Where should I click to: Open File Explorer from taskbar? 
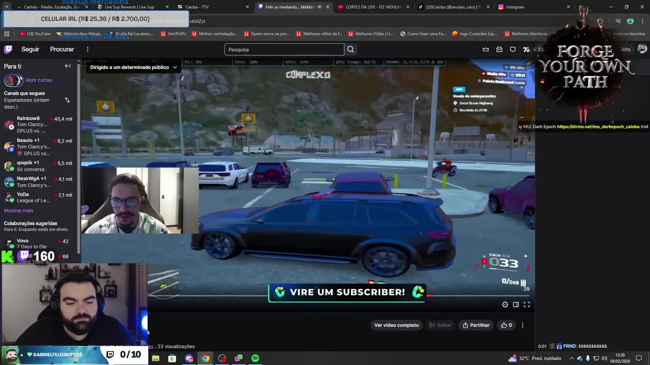[x=155, y=358]
